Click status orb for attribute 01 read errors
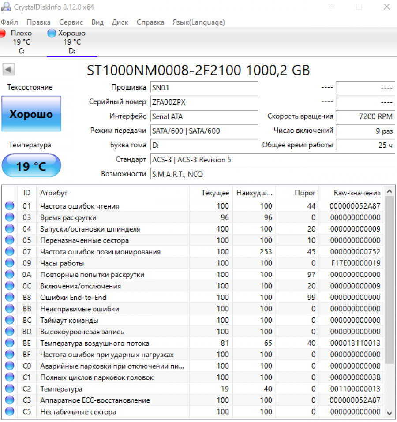 coord(10,206)
